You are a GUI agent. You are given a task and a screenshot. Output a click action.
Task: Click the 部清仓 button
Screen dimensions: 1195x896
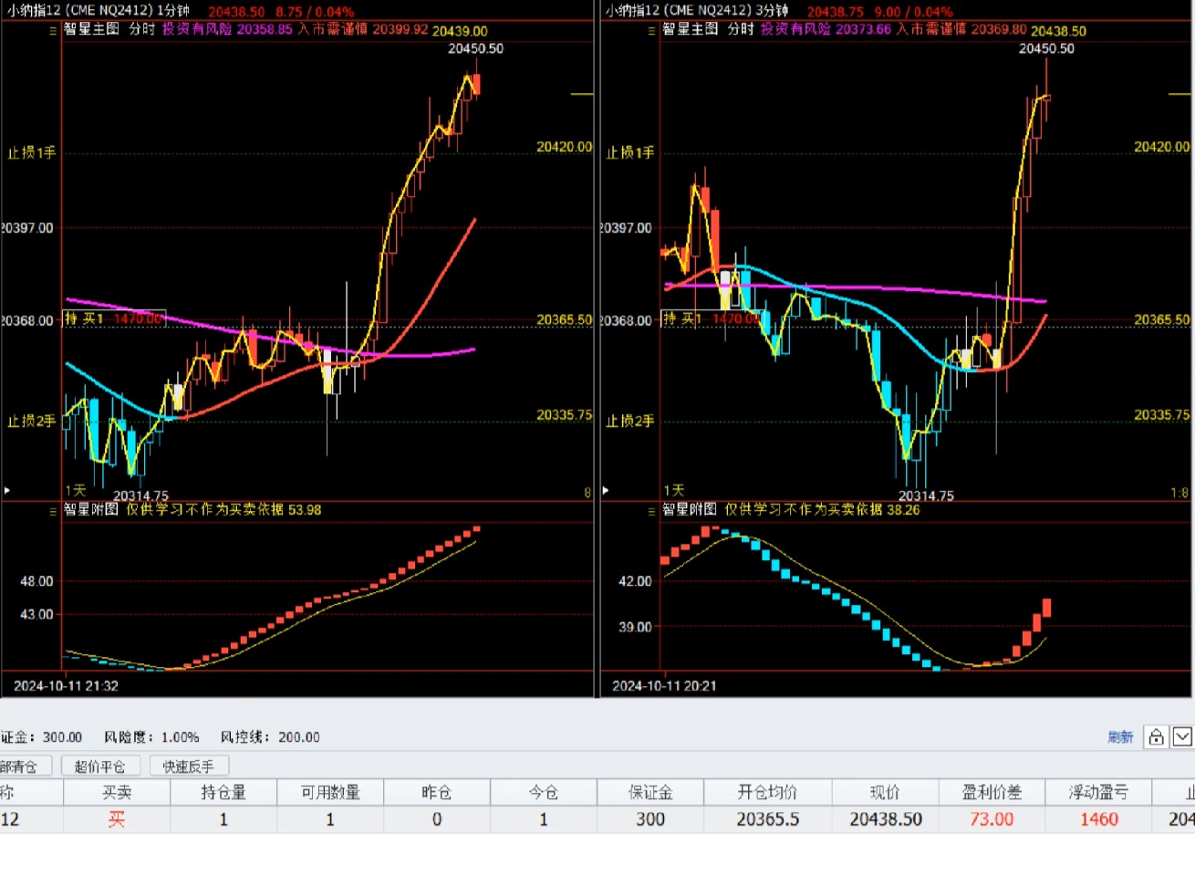click(x=25, y=766)
